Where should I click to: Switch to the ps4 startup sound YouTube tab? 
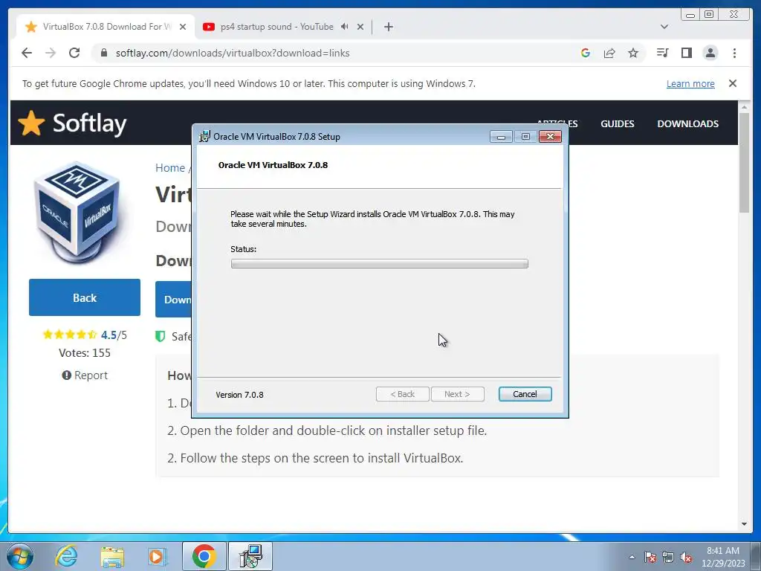pyautogui.click(x=276, y=27)
